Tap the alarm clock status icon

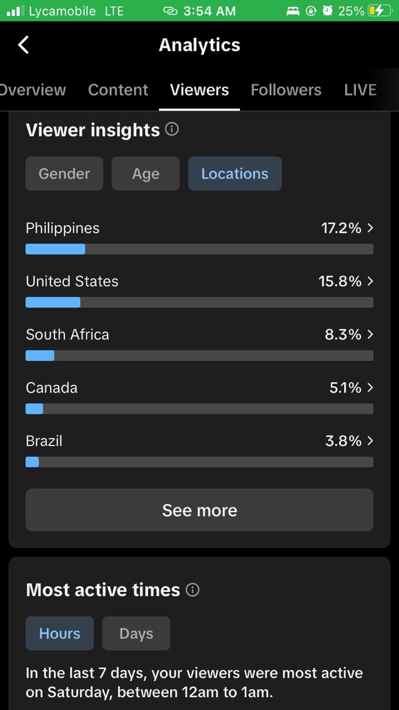[x=328, y=11]
